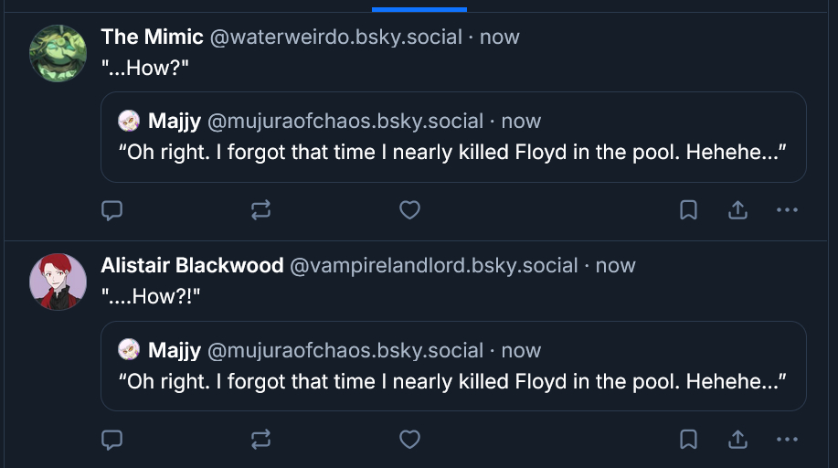
Task: Reply to The Mimic's post
Action: (x=111, y=210)
